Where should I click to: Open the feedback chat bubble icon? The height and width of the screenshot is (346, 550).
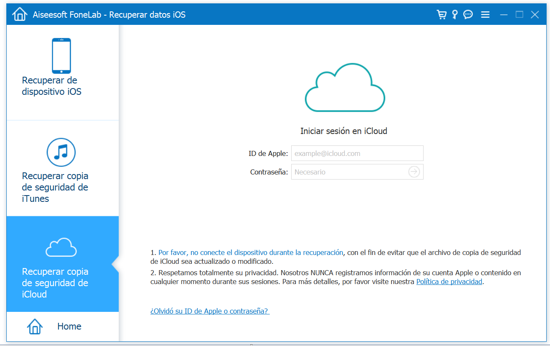[x=468, y=15]
